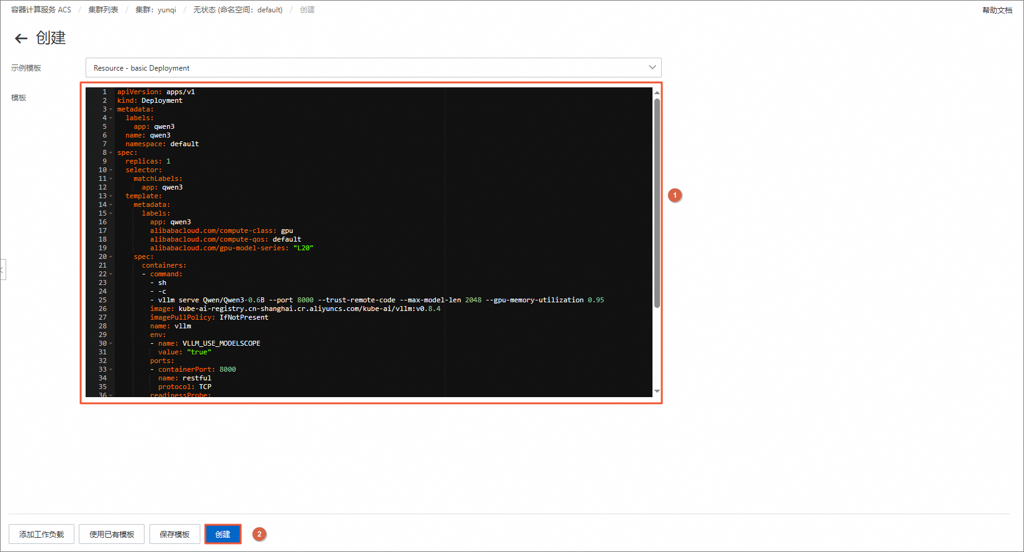The height and width of the screenshot is (552, 1024).
Task: Click the ports: line
Action: pos(163,361)
